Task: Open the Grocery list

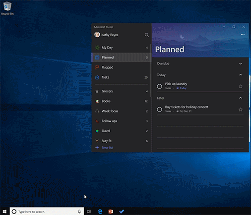Action: (x=121, y=91)
